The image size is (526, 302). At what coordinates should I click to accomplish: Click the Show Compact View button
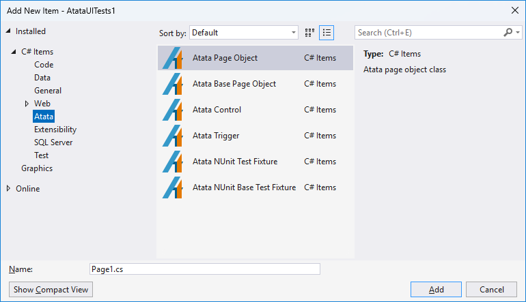[x=51, y=290]
